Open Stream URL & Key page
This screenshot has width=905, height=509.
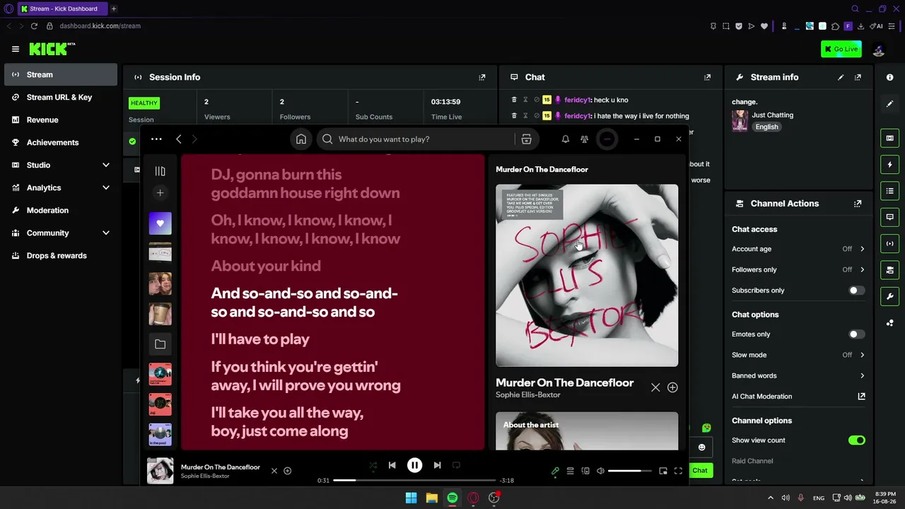point(61,97)
